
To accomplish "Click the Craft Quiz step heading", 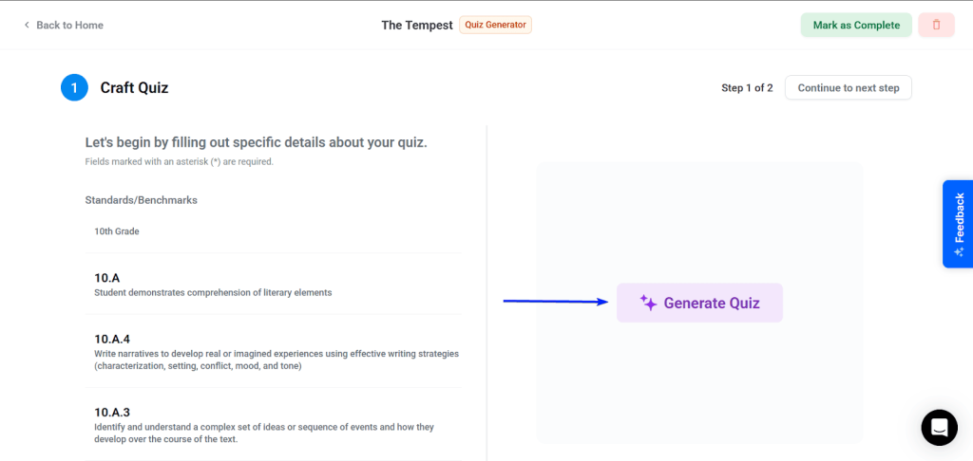I will (134, 88).
